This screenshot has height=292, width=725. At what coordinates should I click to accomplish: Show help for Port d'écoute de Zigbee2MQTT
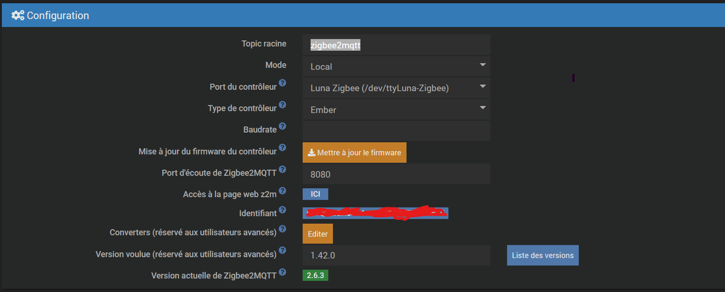click(x=282, y=170)
